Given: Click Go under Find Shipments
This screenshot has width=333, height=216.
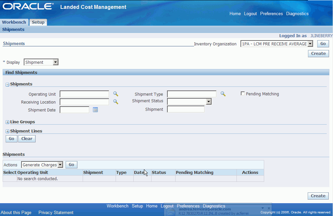Looking at the screenshot, I should 12,139.
